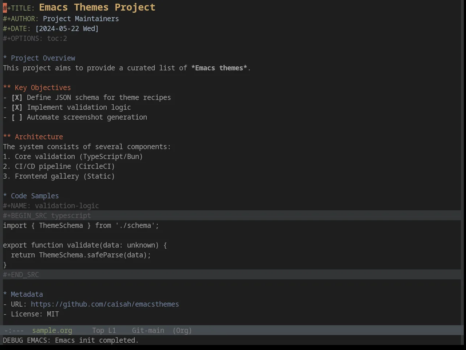466x350 pixels.
Task: Collapse the 'Code Samples' heading
Action: [31, 196]
